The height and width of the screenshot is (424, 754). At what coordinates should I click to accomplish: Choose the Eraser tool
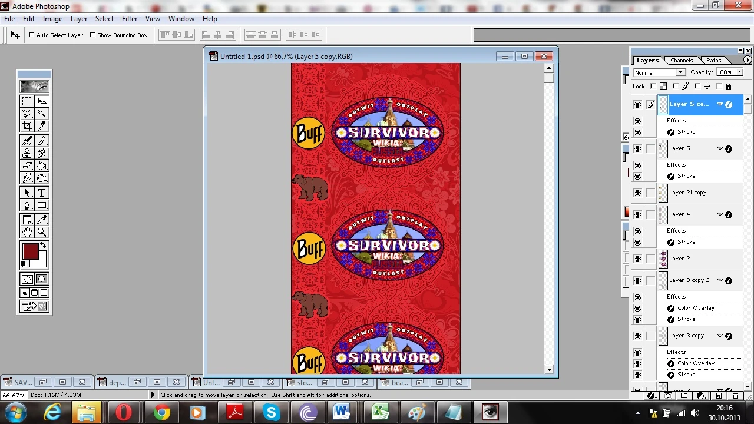coord(27,165)
